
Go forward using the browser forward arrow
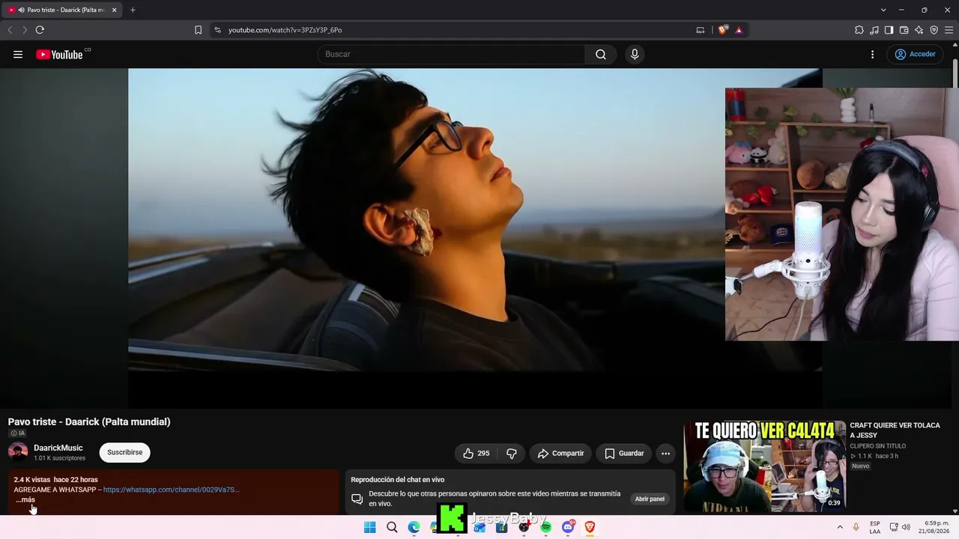(x=25, y=30)
